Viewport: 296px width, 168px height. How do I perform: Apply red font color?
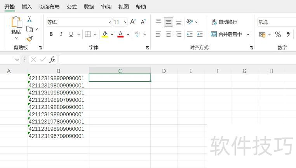pos(120,34)
